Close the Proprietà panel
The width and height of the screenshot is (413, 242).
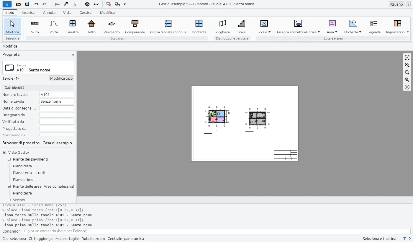tap(73, 55)
